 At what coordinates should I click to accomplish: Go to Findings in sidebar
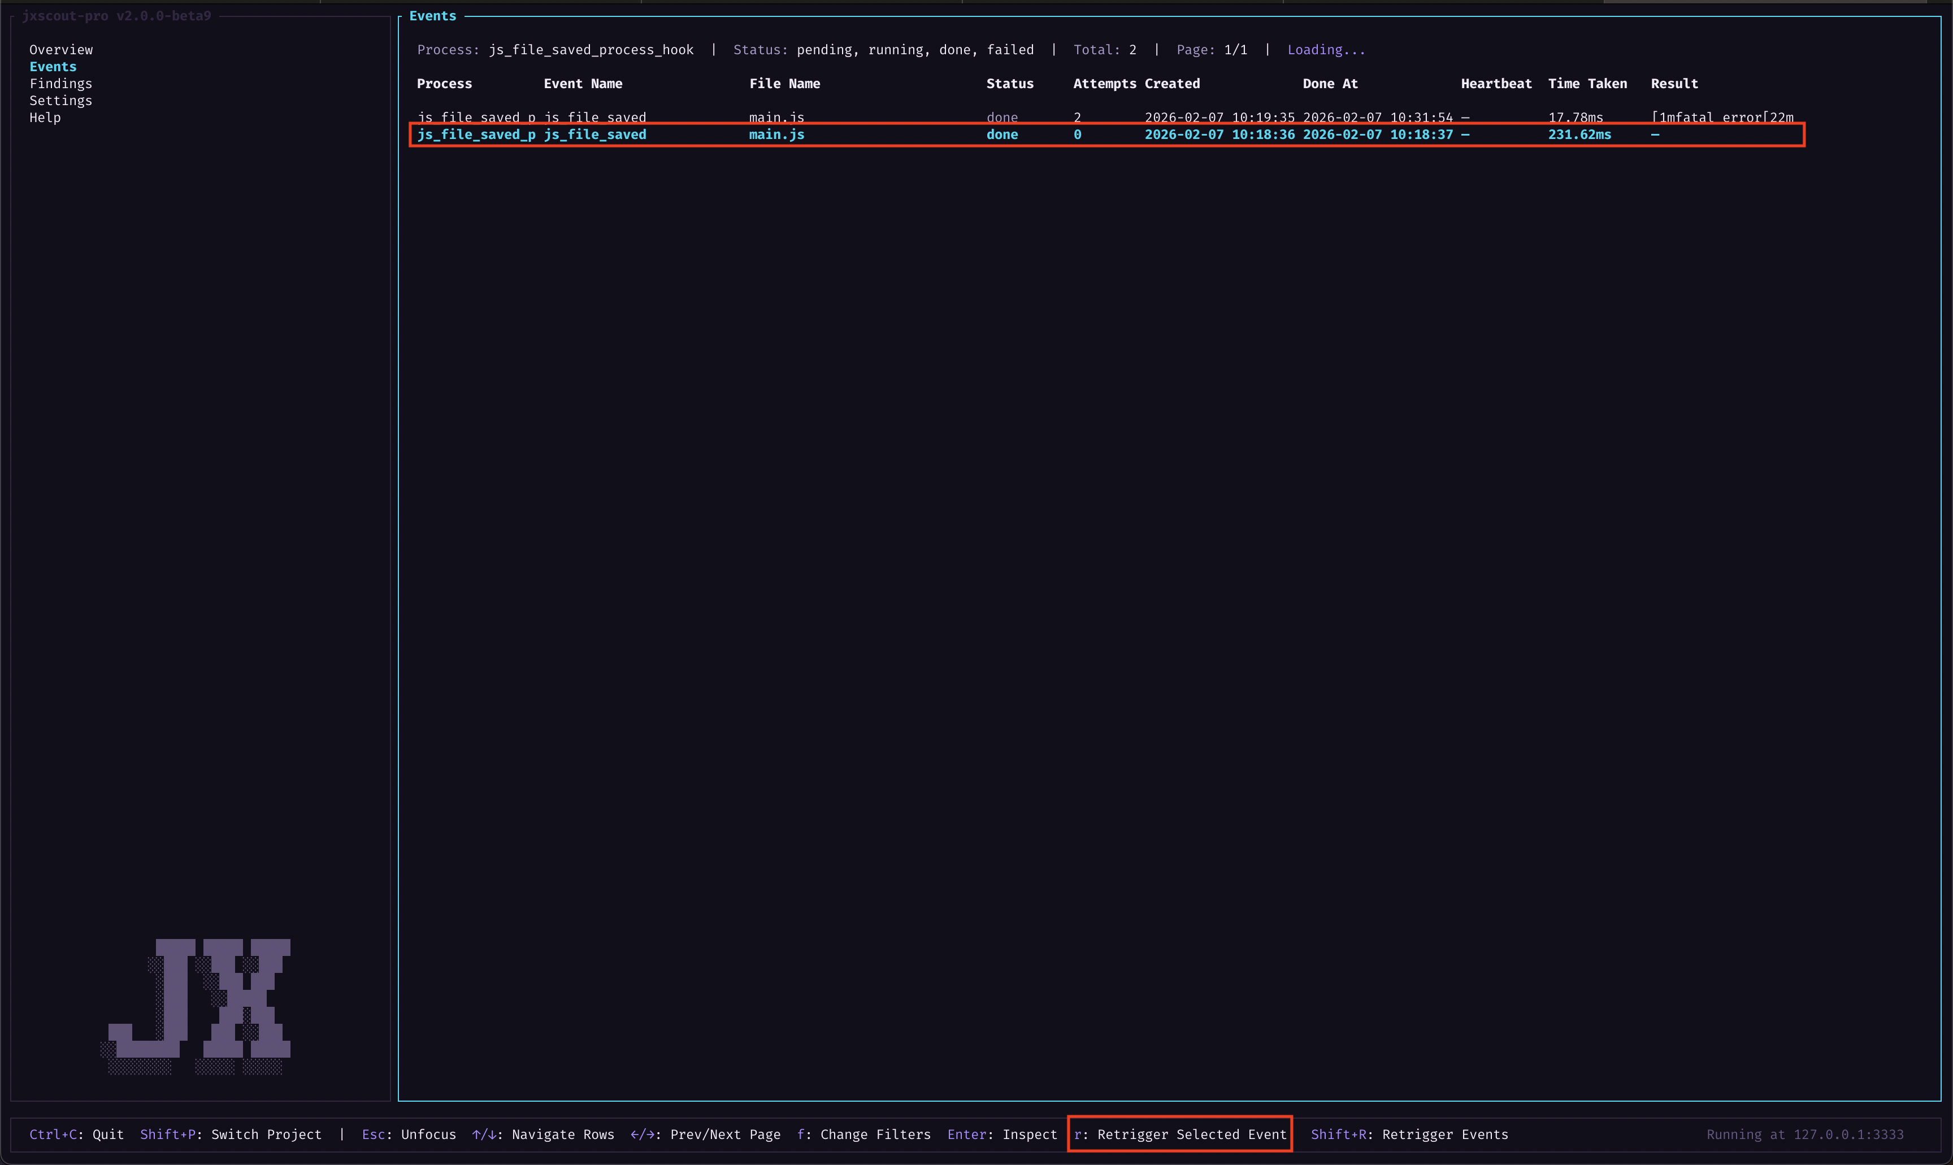pos(60,83)
